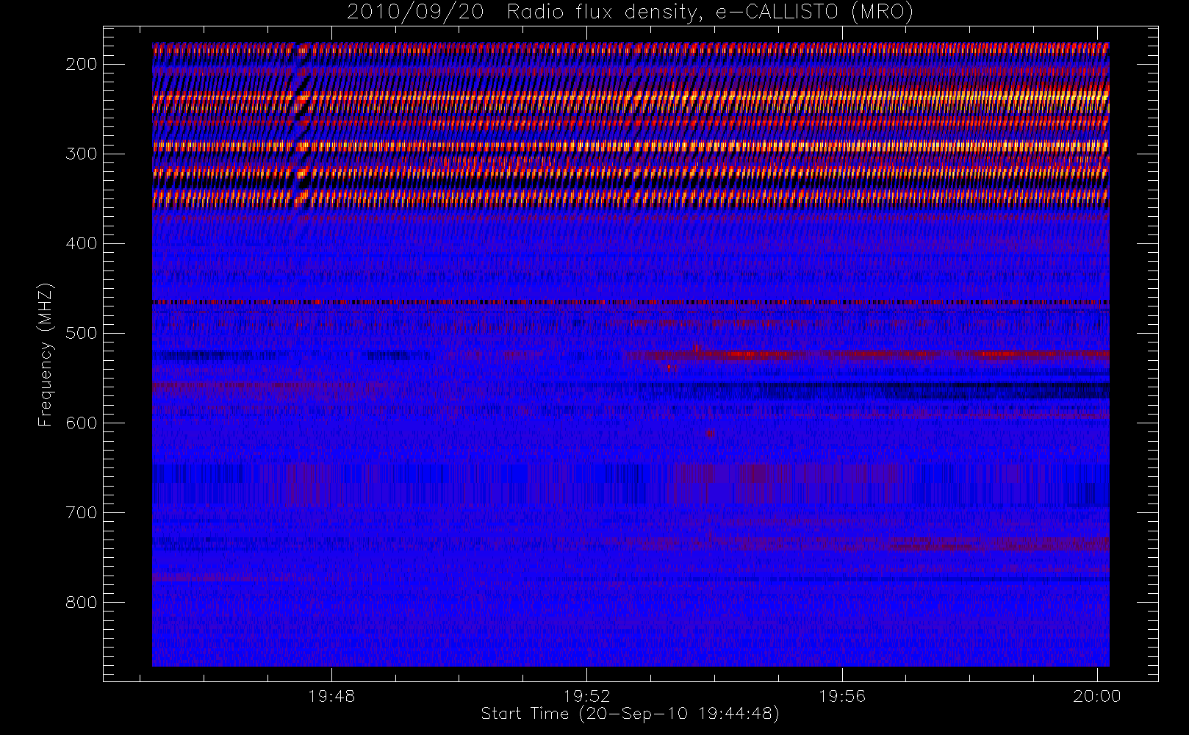Click the 200 frequency tick label
Screen dimensions: 1189x735
(x=82, y=64)
